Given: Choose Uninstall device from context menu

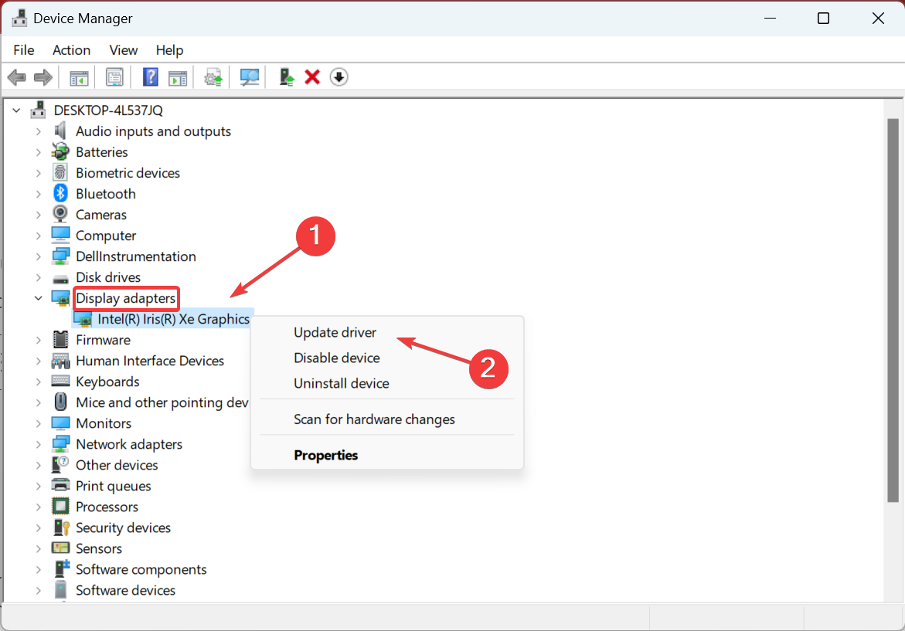Looking at the screenshot, I should [x=341, y=383].
